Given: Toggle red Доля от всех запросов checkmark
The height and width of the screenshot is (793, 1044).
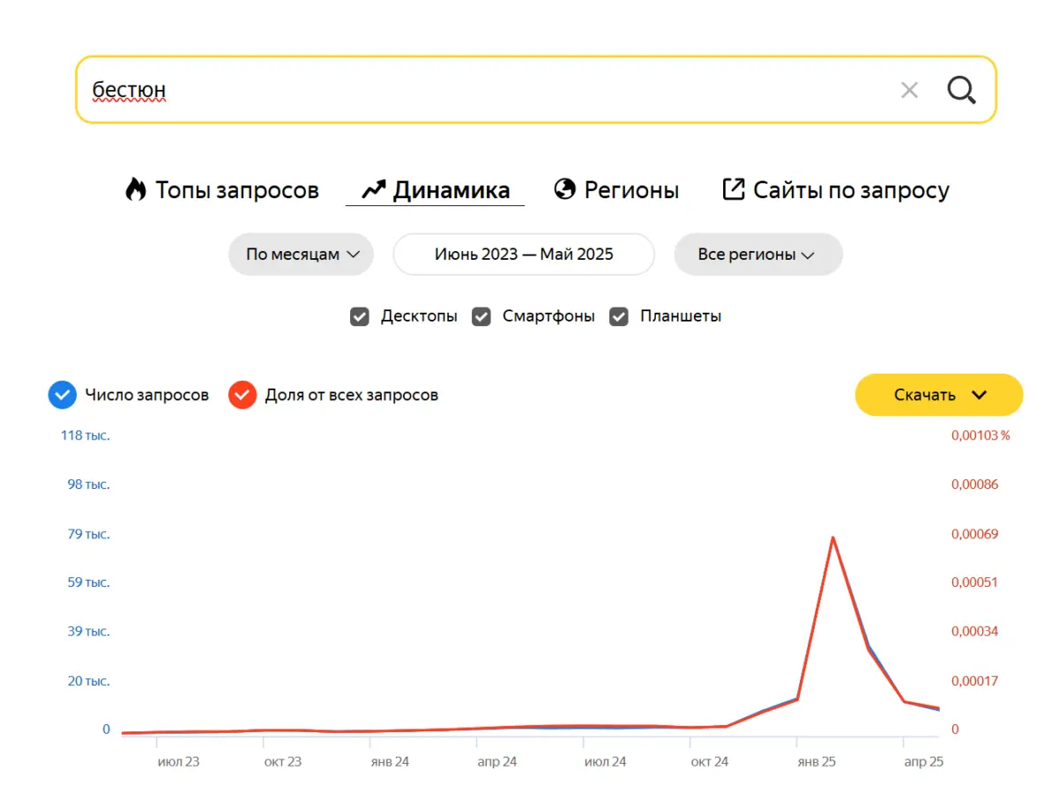Looking at the screenshot, I should 242,395.
